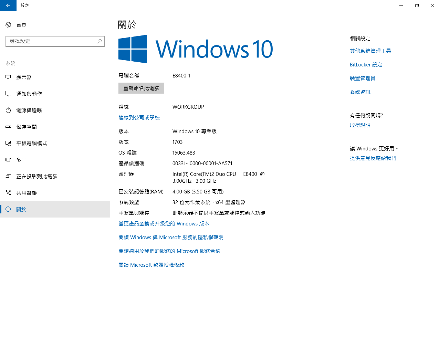The height and width of the screenshot is (338, 440).
Task: Open 裝置管理員 link
Action: (x=363, y=78)
